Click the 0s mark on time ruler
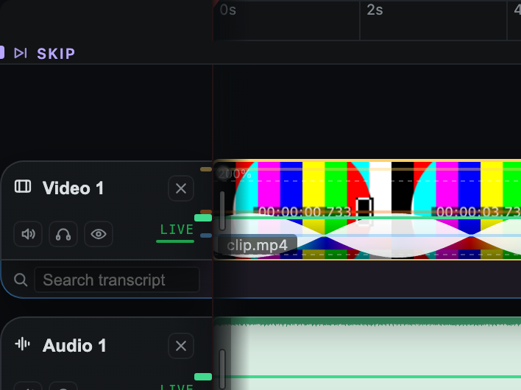Image resolution: width=521 pixels, height=390 pixels. click(228, 10)
